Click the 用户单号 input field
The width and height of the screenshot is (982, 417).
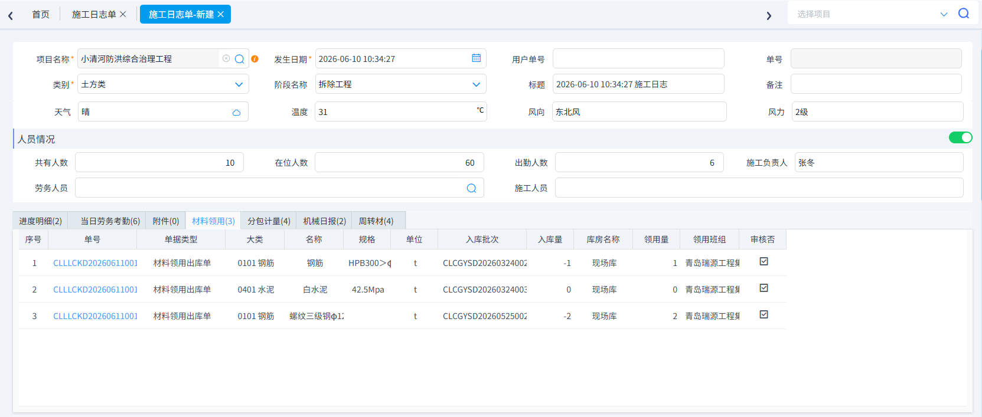coord(638,58)
